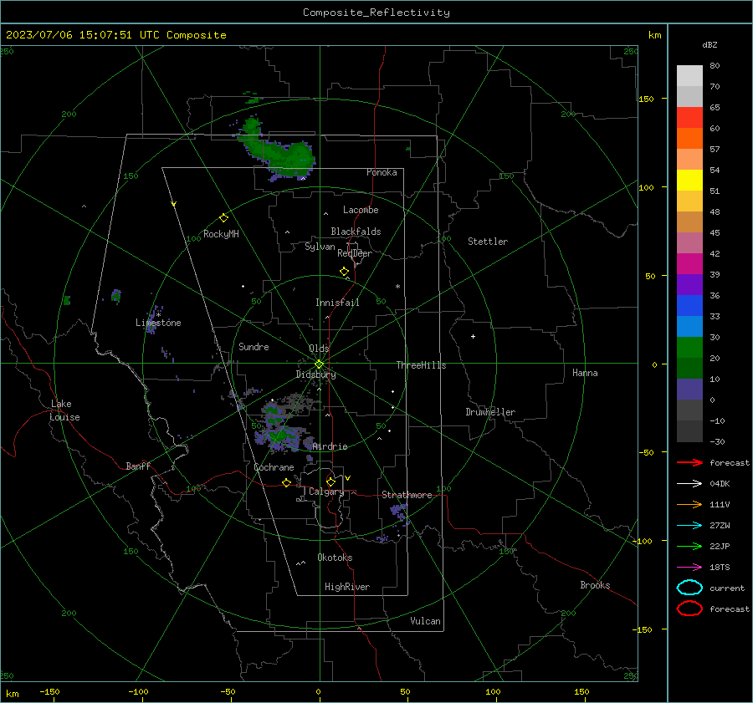
Task: Click the Didsbury town label
Action: [315, 374]
